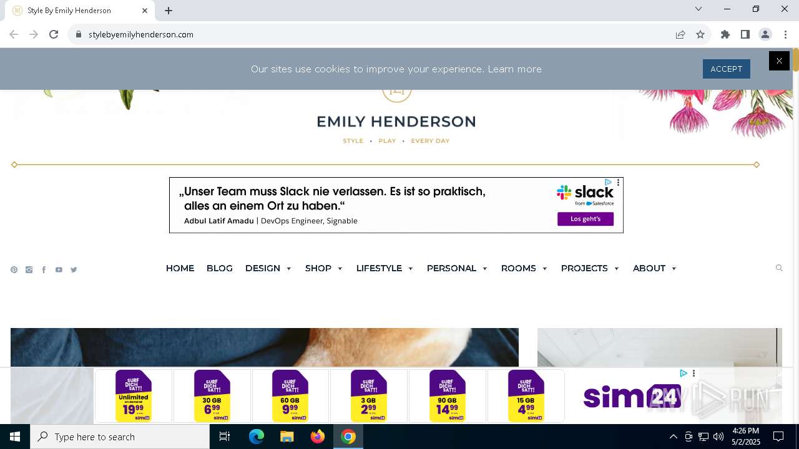
Task: Open a new browser tab
Action: pos(169,11)
